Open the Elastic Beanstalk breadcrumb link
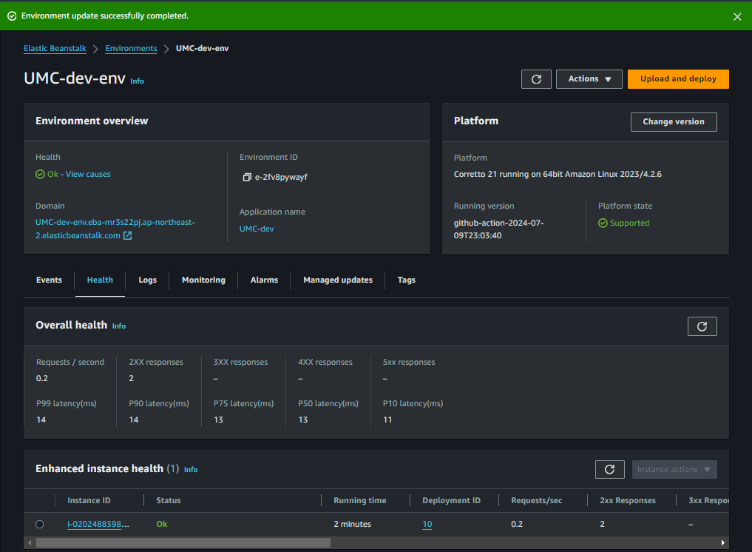This screenshot has height=552, width=752. [55, 49]
